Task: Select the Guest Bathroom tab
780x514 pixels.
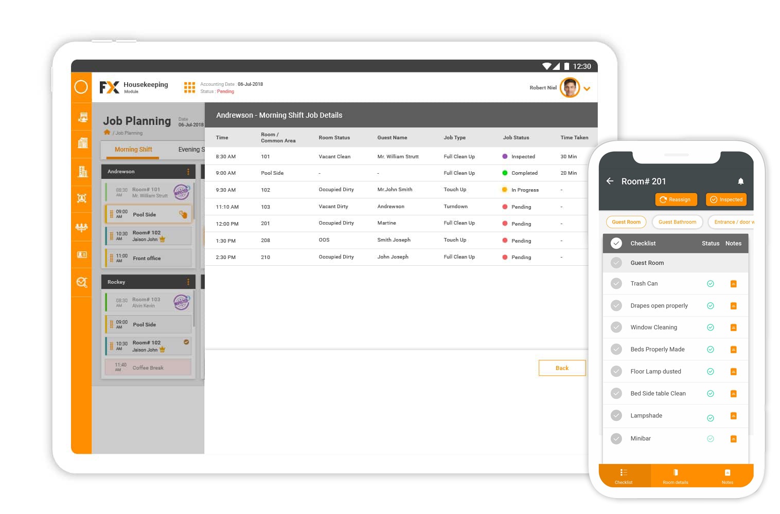Action: click(x=677, y=222)
